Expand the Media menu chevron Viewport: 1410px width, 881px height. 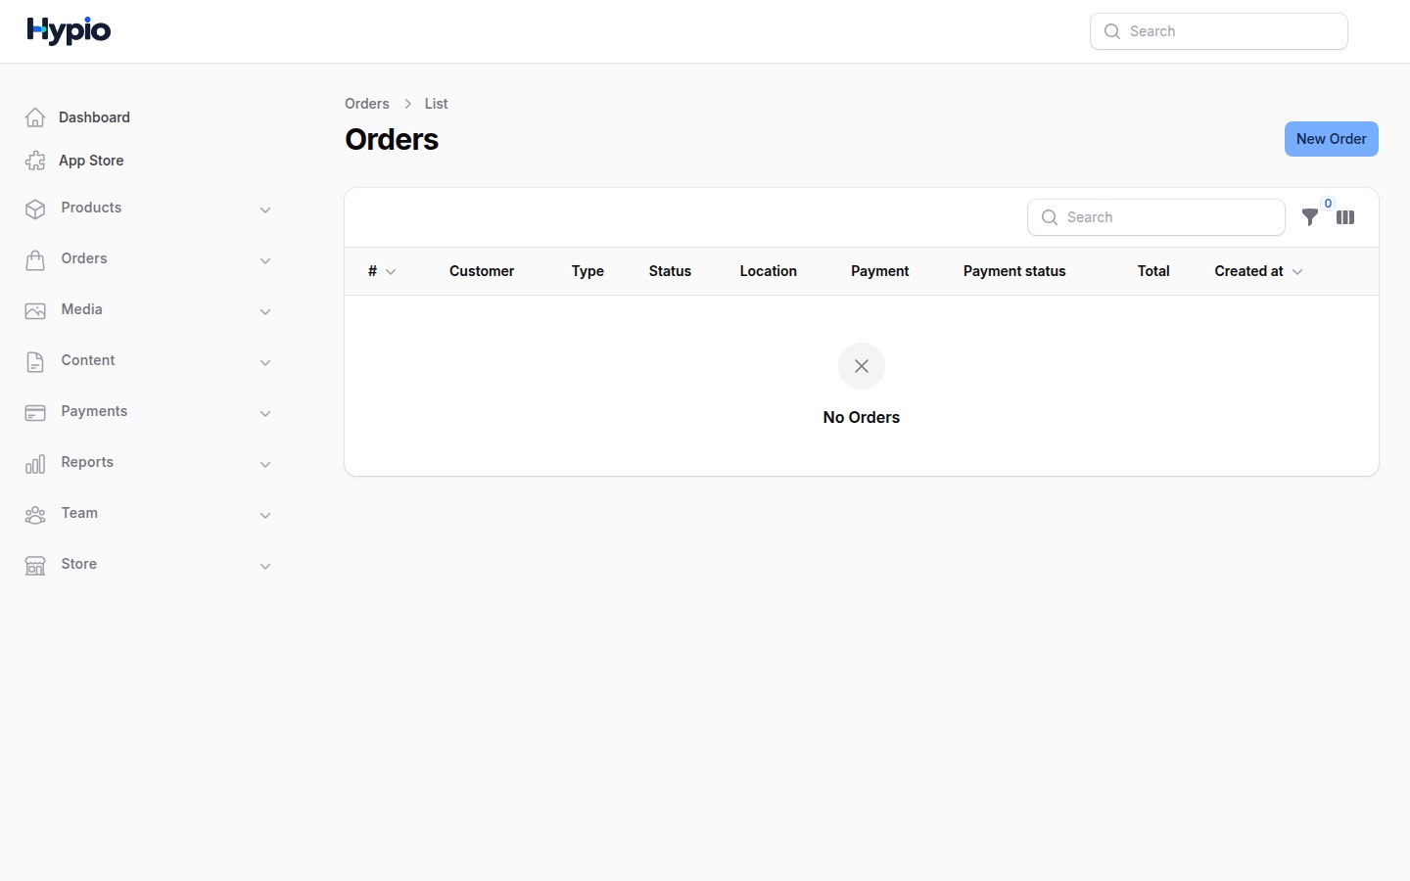(x=265, y=311)
